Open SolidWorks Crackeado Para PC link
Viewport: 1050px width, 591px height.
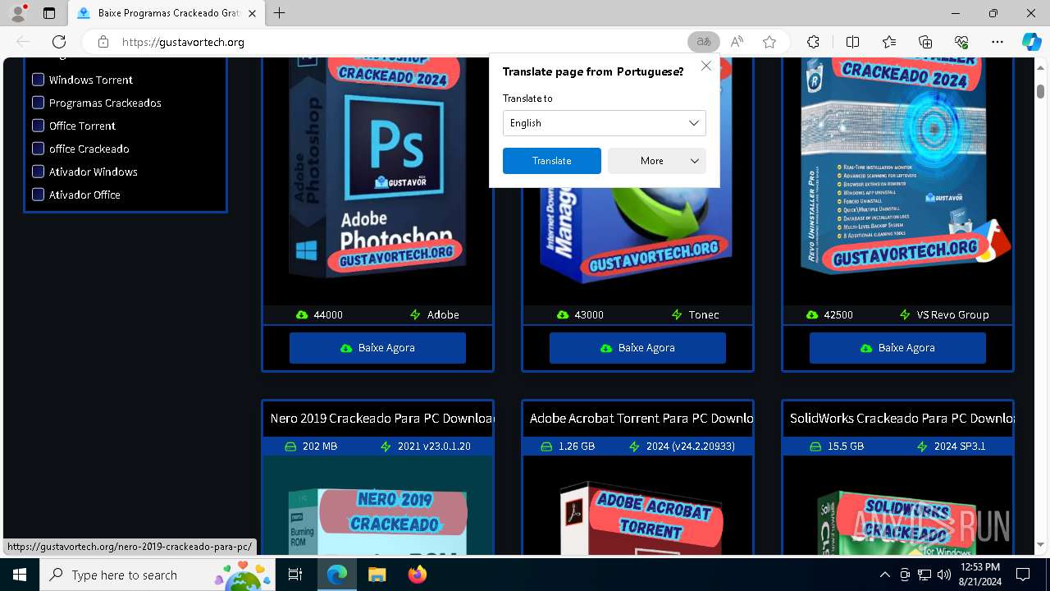[x=902, y=419]
